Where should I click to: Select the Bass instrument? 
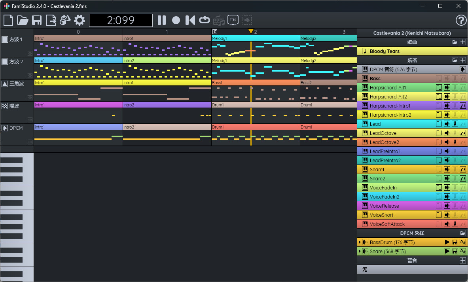(412, 78)
